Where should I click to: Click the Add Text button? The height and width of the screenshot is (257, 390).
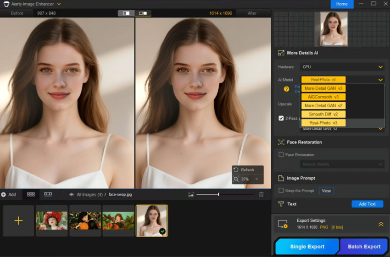click(367, 204)
